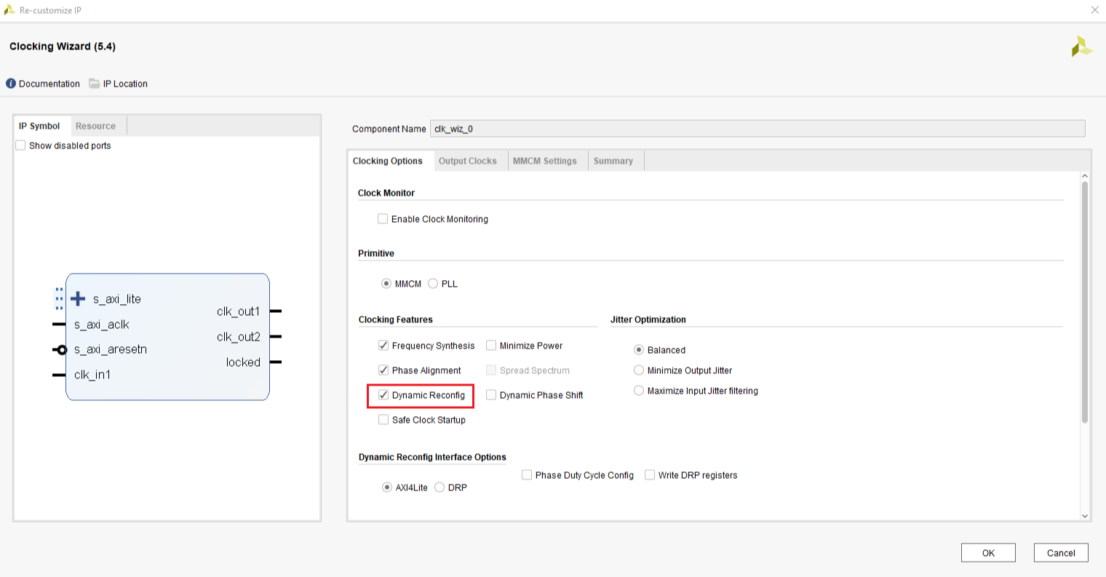The height and width of the screenshot is (577, 1106).
Task: Enable Write DRP registers
Action: (650, 474)
